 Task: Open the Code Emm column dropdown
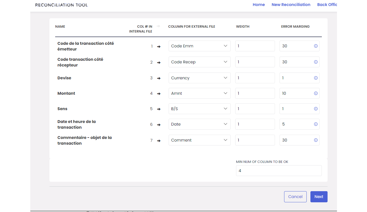click(x=199, y=46)
